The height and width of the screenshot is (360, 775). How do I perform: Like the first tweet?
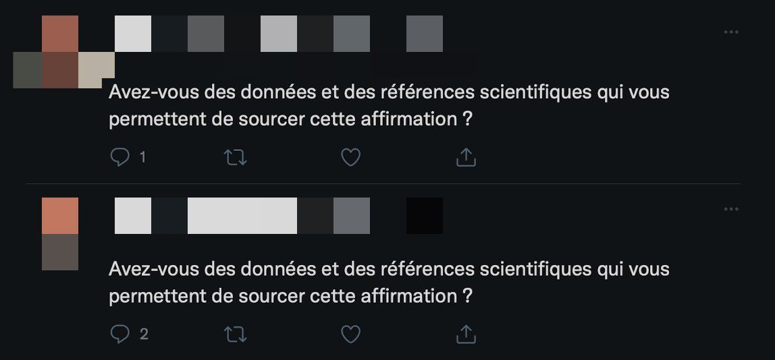[x=350, y=157]
